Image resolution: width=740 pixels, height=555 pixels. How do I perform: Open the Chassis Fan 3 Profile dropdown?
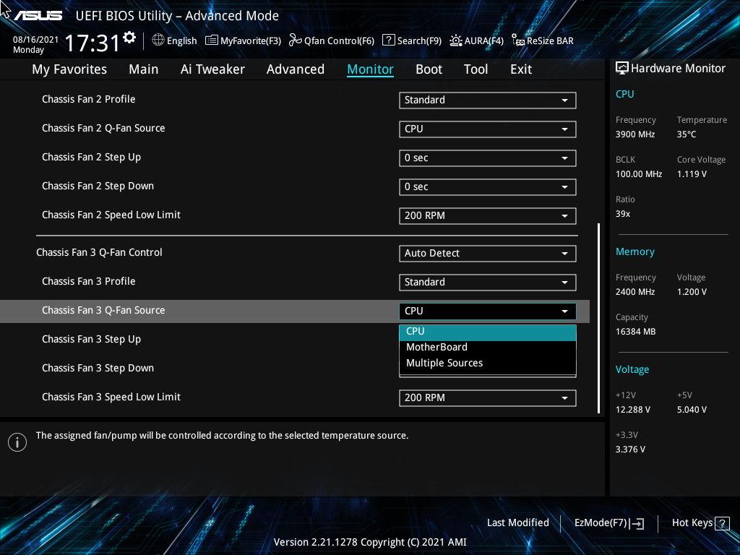[x=488, y=283]
